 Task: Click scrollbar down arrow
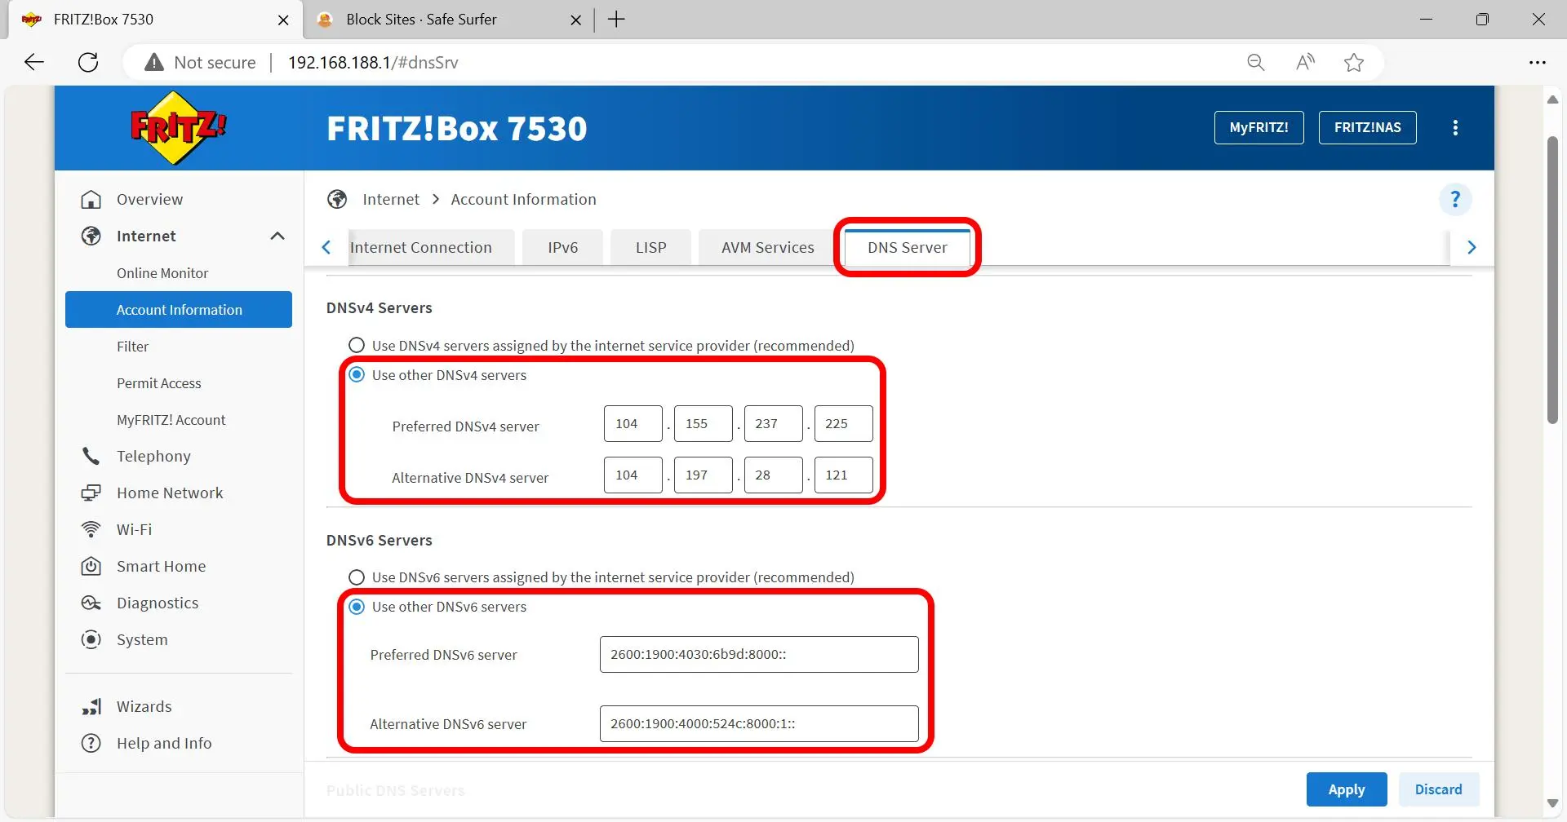point(1553,803)
